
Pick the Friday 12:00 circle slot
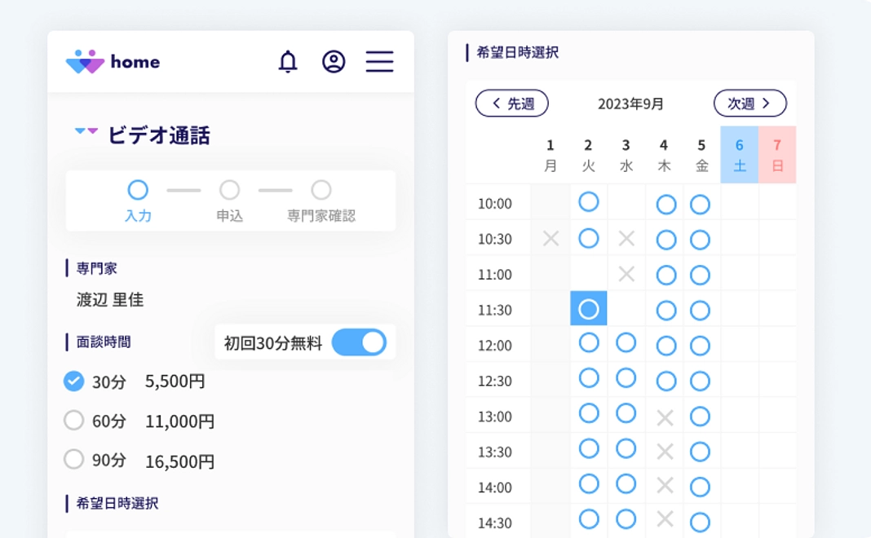700,346
